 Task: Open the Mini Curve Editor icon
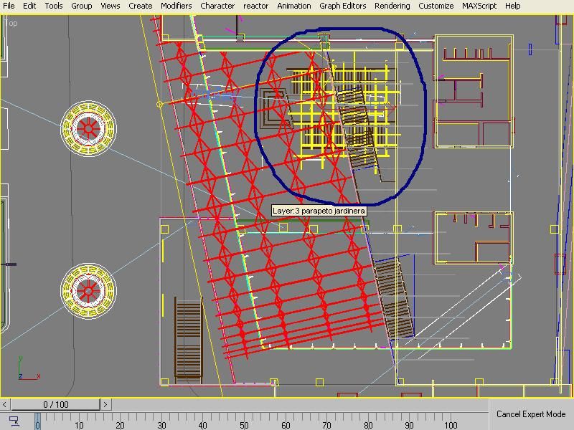[x=14, y=421]
